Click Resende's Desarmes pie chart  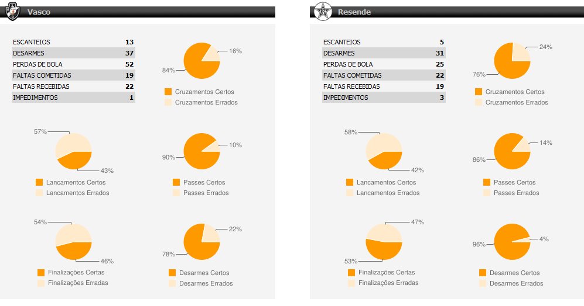click(x=512, y=241)
